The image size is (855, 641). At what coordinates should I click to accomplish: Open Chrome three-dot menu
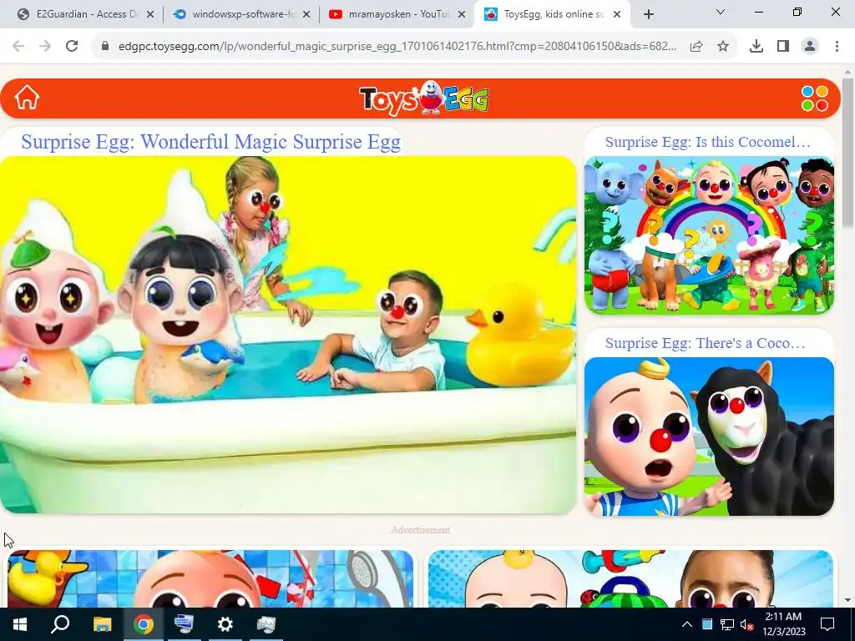click(x=837, y=47)
